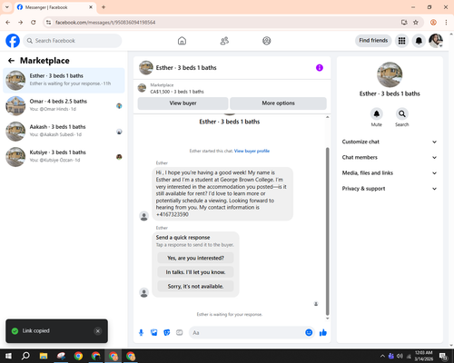This screenshot has height=363, width=454.
Task: Click the View buyer button
Action: (x=183, y=103)
